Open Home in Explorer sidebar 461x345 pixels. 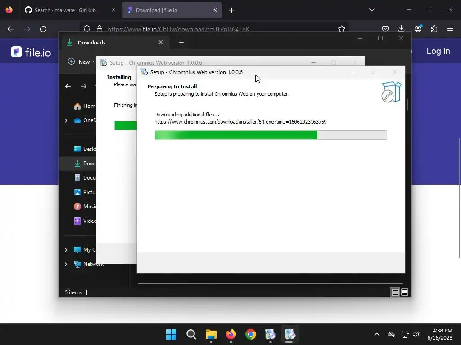pyautogui.click(x=85, y=106)
